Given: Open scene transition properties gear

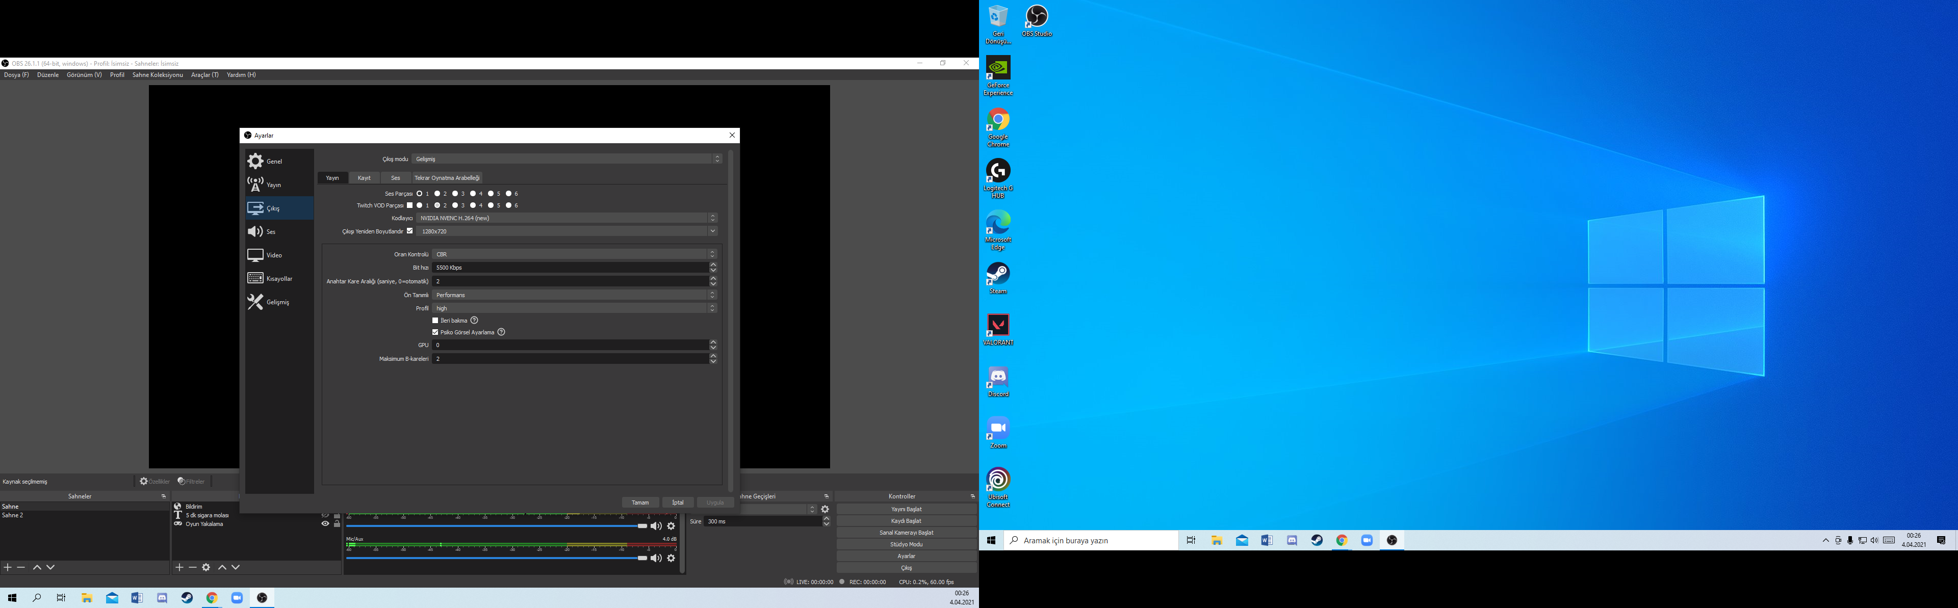Looking at the screenshot, I should coord(826,509).
